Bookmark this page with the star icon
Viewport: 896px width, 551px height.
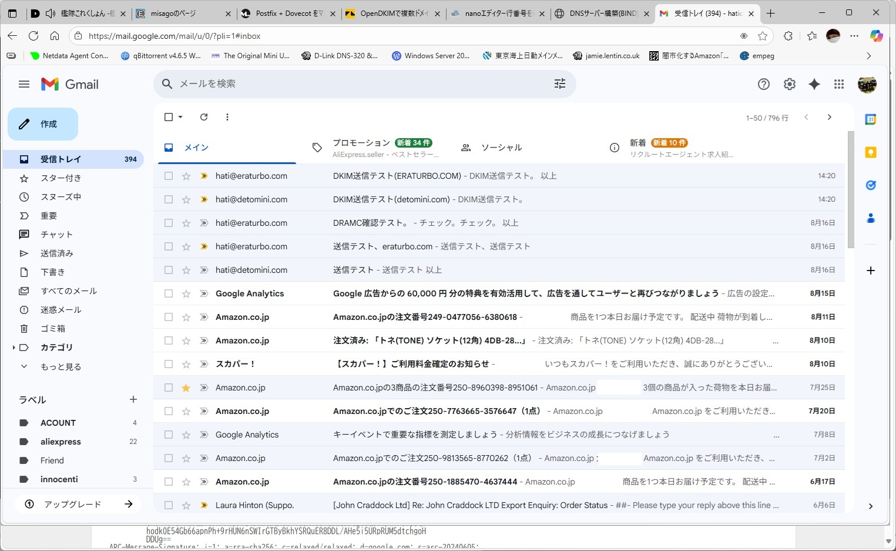click(763, 36)
